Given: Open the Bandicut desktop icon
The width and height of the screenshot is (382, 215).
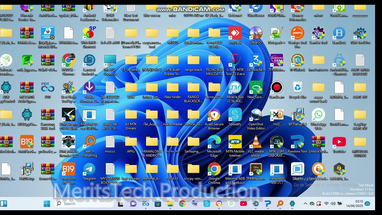Looking at the screenshot, I should [x=339, y=35].
